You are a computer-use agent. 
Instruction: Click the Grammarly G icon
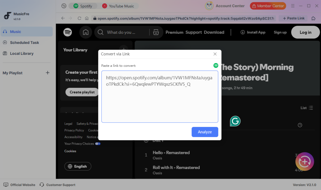click(235, 121)
